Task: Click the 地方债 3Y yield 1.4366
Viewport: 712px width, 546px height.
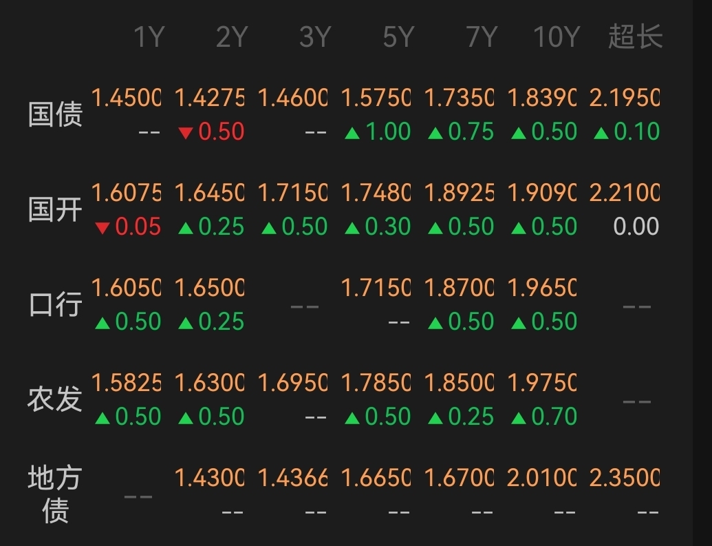Action: [x=292, y=478]
